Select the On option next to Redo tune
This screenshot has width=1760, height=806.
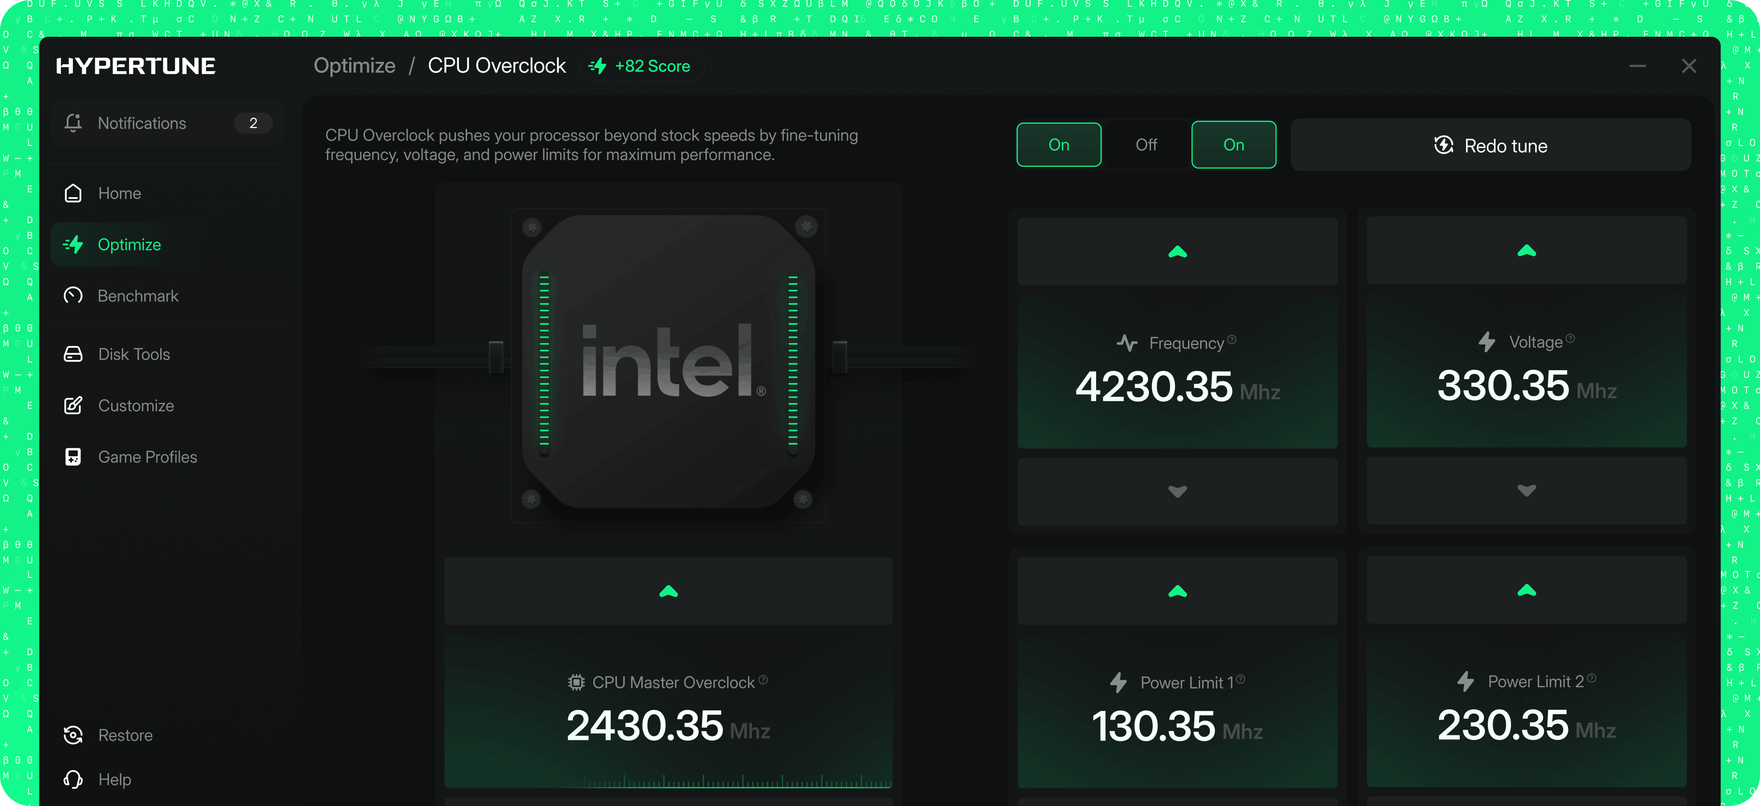coord(1234,145)
